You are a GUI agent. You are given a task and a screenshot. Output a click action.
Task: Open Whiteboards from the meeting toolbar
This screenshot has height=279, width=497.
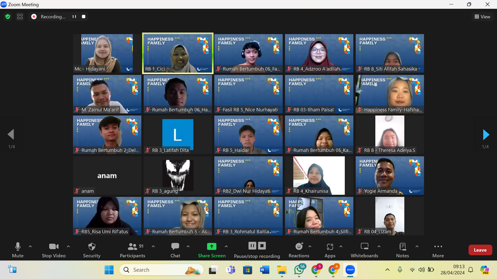coord(364,250)
